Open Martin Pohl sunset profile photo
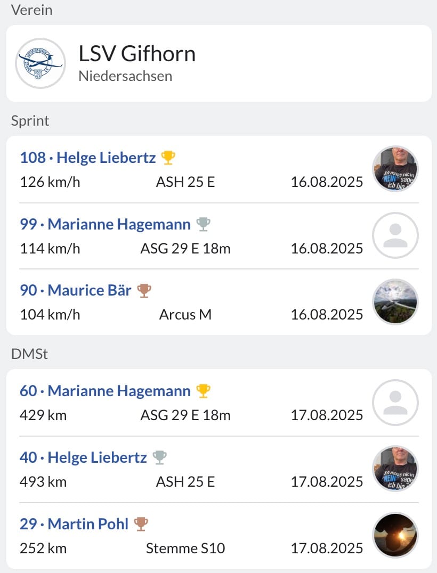Image resolution: width=437 pixels, height=573 pixels. click(395, 535)
